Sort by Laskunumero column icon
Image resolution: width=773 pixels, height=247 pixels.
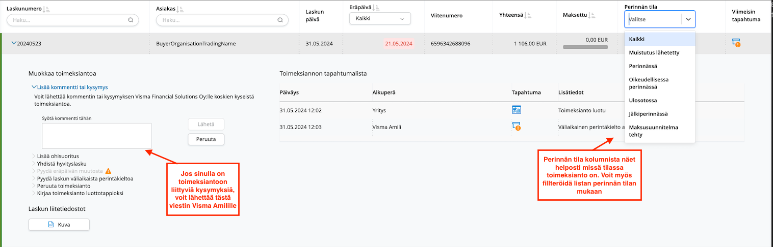[x=47, y=9]
